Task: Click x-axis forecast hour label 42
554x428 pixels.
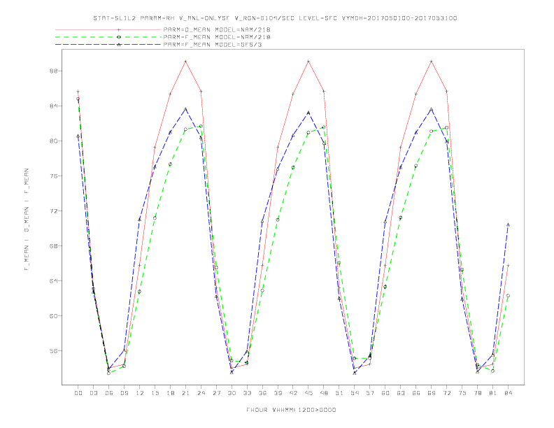Action: coord(293,393)
